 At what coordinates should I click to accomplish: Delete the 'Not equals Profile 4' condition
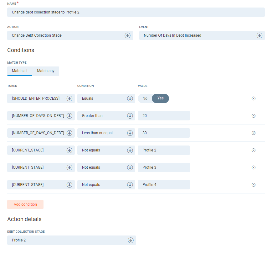pos(254,185)
